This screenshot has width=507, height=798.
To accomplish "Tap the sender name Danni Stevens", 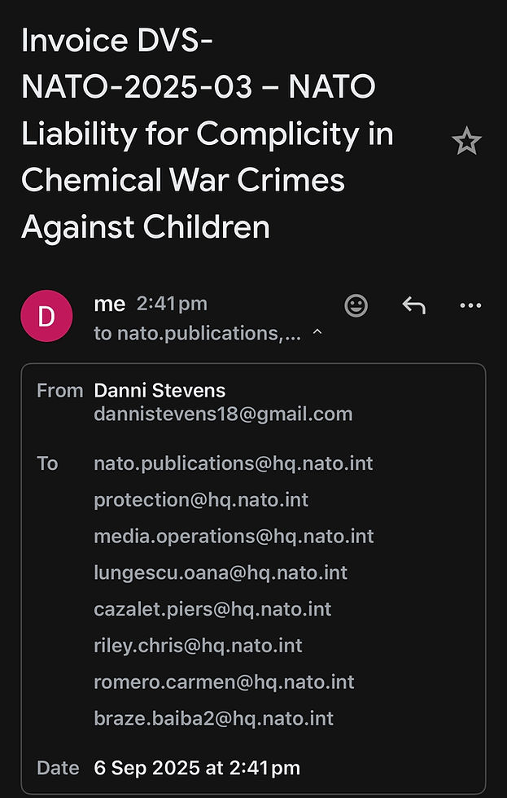I will point(160,391).
